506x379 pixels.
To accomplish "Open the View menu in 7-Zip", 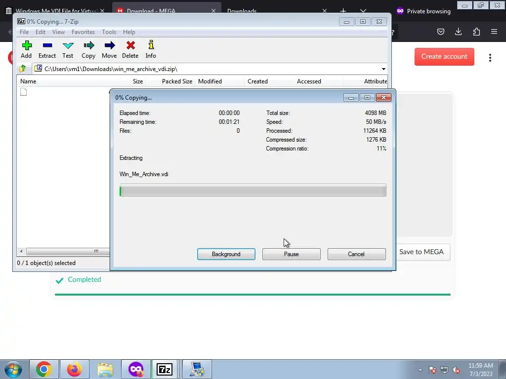I will click(58, 32).
